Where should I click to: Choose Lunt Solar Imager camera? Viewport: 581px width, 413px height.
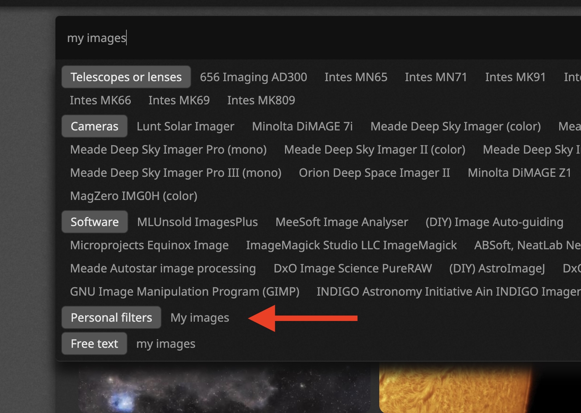185,126
